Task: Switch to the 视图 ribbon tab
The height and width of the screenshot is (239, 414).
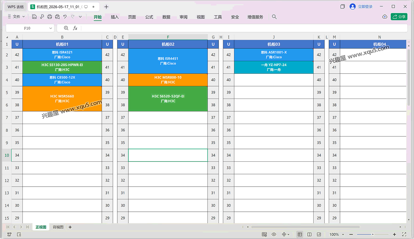Action: [201, 17]
